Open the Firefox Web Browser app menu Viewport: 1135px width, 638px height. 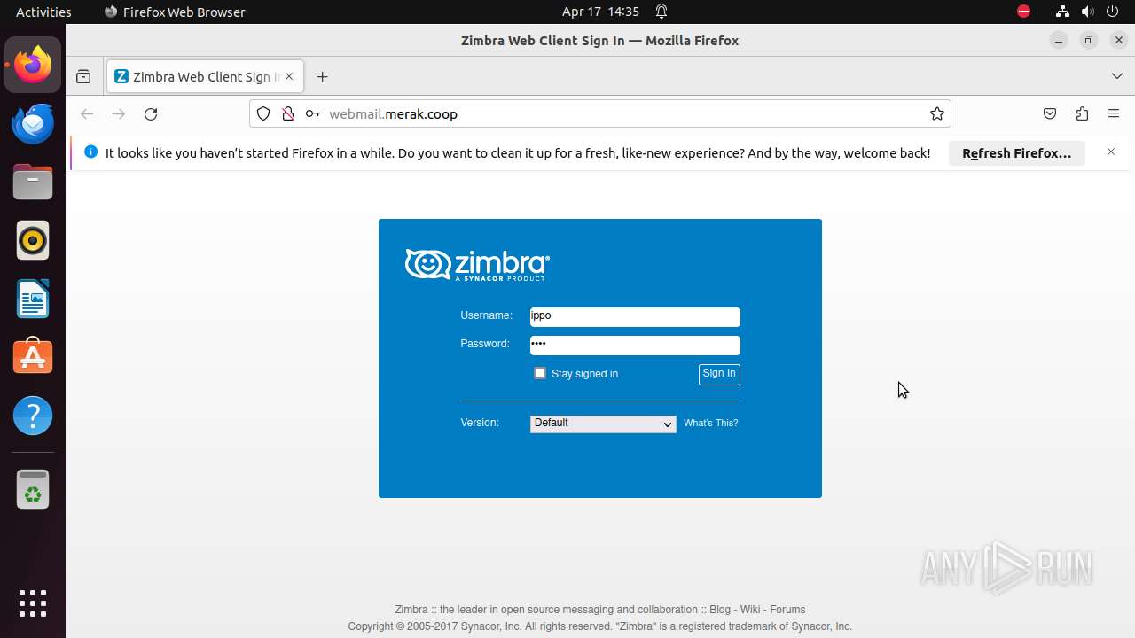(175, 12)
